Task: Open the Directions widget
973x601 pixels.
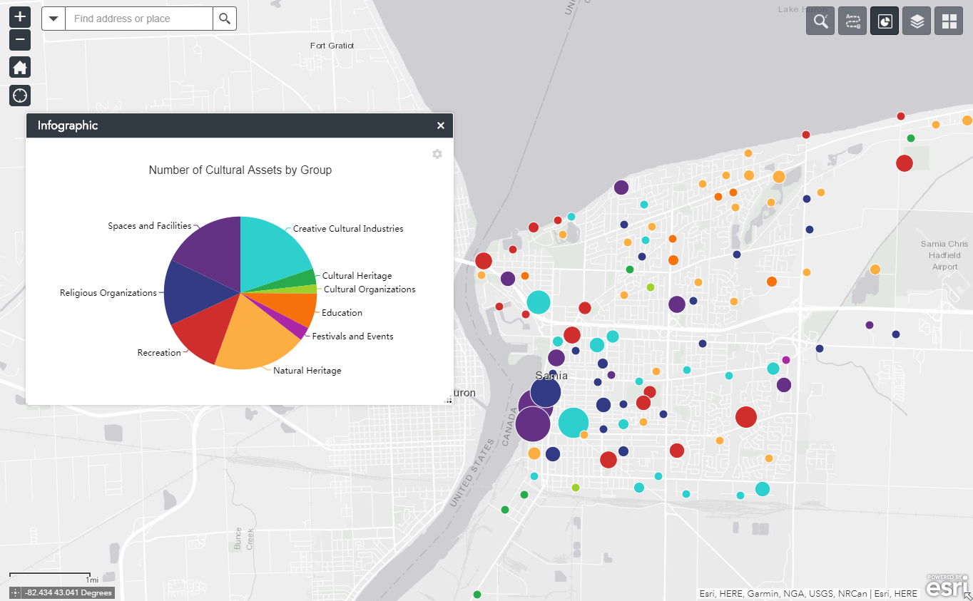Action: coord(852,21)
